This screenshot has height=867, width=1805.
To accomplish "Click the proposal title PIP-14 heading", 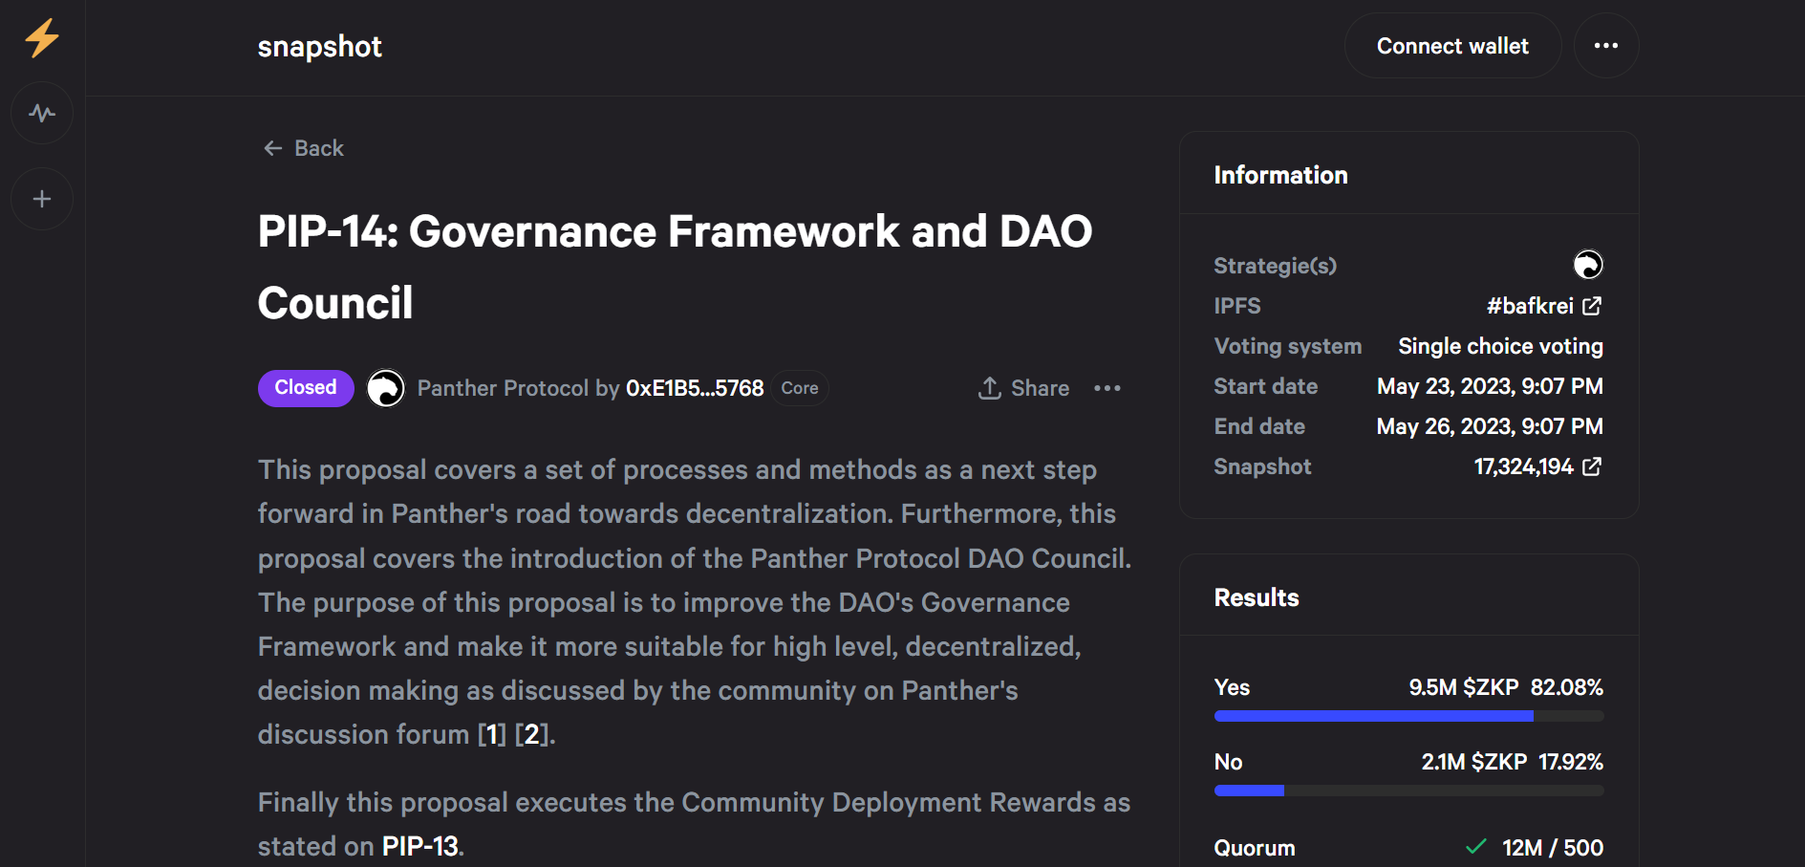I will [675, 267].
